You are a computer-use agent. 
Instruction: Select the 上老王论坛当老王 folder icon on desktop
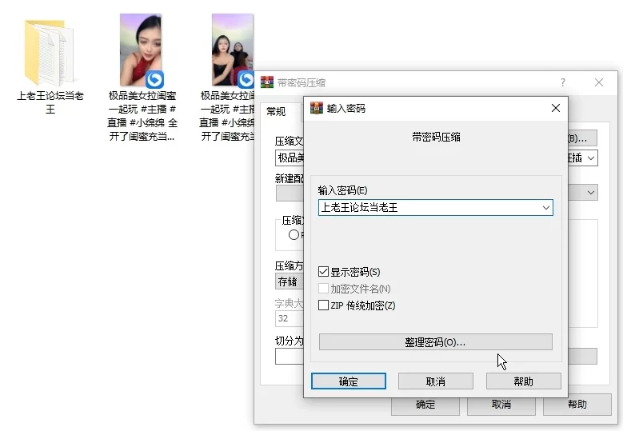tap(50, 53)
